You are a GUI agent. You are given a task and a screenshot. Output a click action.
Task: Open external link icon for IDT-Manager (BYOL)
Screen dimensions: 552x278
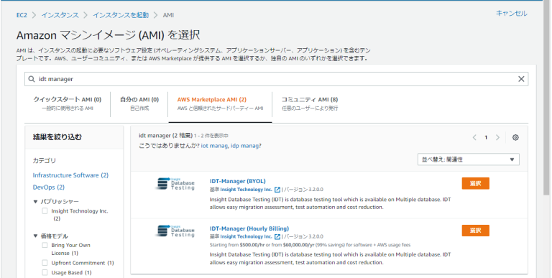(x=277, y=190)
